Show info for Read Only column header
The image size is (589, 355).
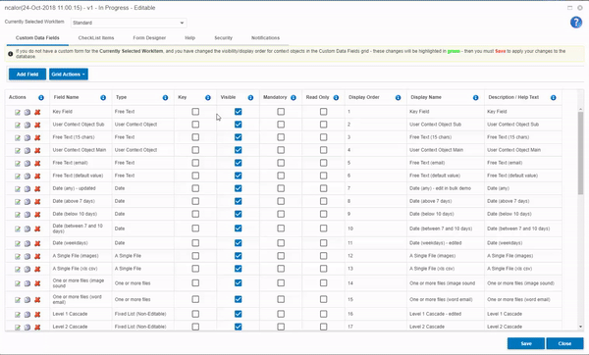click(336, 97)
